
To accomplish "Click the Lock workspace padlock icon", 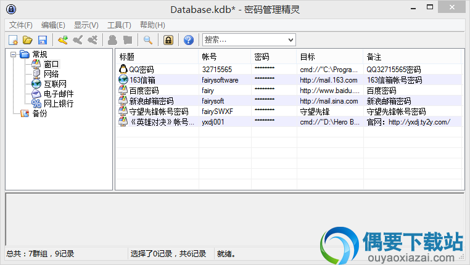I will (x=168, y=40).
